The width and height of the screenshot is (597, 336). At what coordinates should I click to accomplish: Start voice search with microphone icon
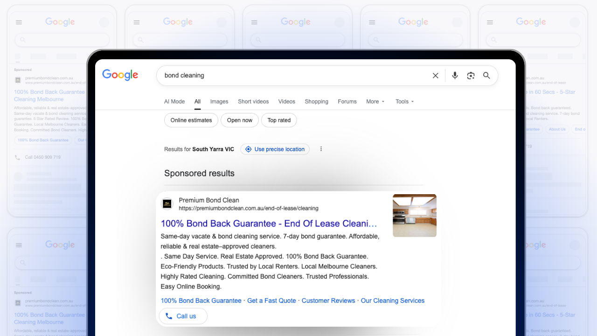click(455, 76)
